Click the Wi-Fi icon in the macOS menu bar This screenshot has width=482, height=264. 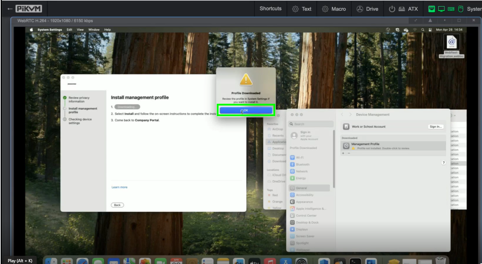coord(415,30)
